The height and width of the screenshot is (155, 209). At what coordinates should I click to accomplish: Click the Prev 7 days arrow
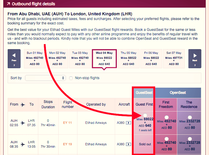pos(14,58)
